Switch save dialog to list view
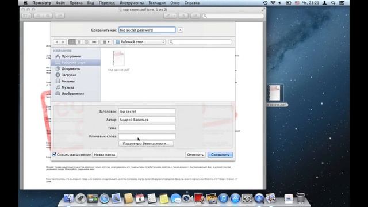The image size is (368, 207). [79, 42]
